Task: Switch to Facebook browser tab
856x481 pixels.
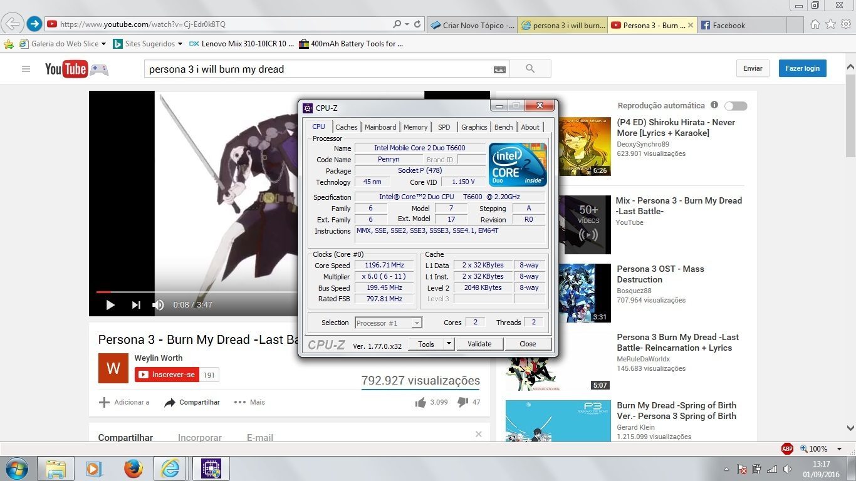Action: [742, 25]
